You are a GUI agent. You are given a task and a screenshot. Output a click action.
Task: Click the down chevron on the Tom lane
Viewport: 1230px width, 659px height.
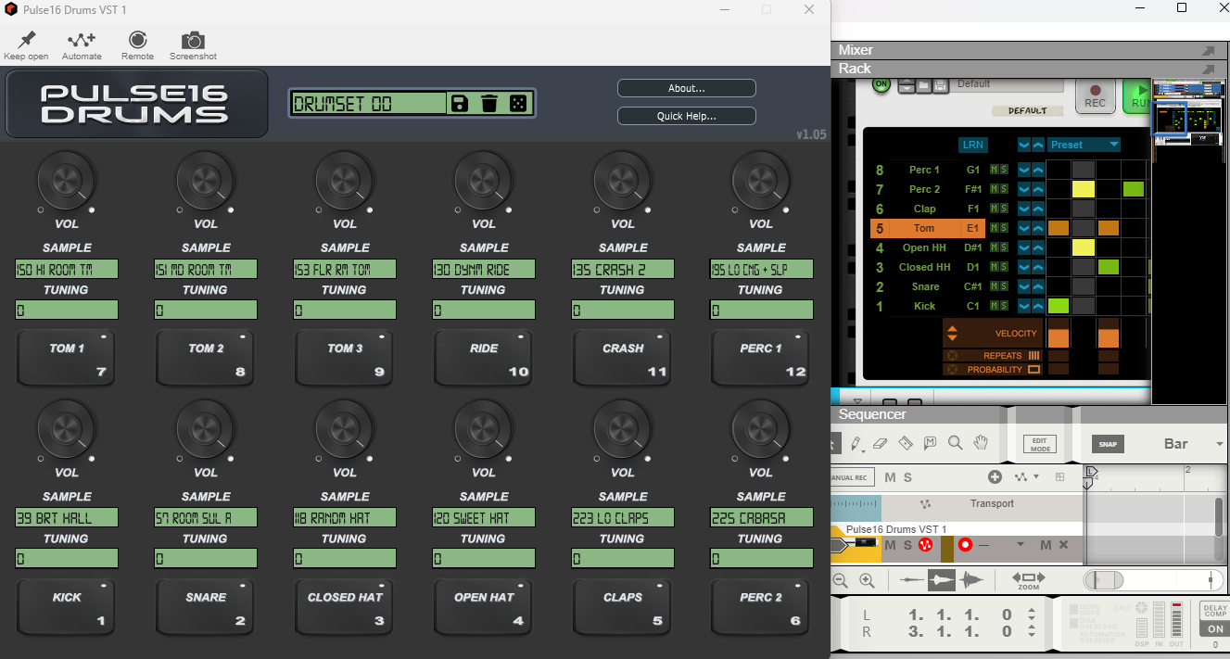click(x=1024, y=227)
